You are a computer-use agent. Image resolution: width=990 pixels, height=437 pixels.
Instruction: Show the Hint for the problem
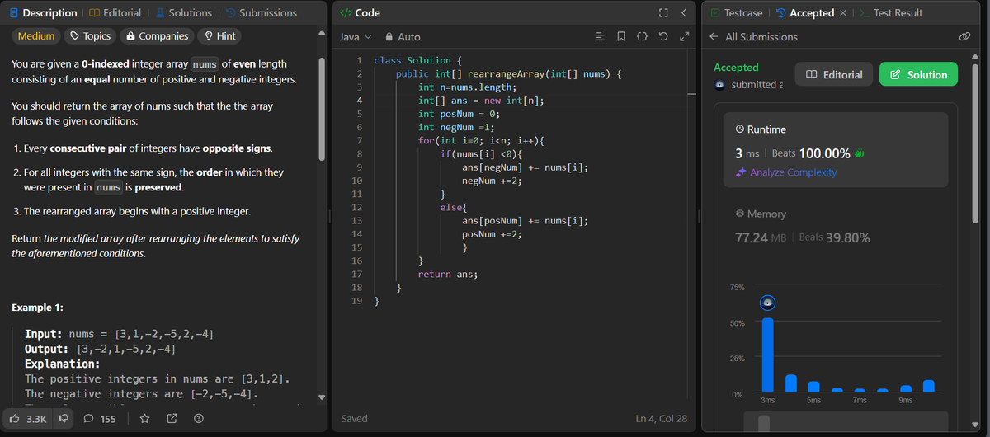coord(220,36)
